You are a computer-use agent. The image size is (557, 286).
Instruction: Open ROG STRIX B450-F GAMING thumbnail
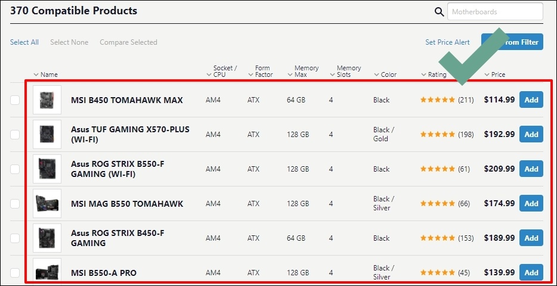click(47, 238)
